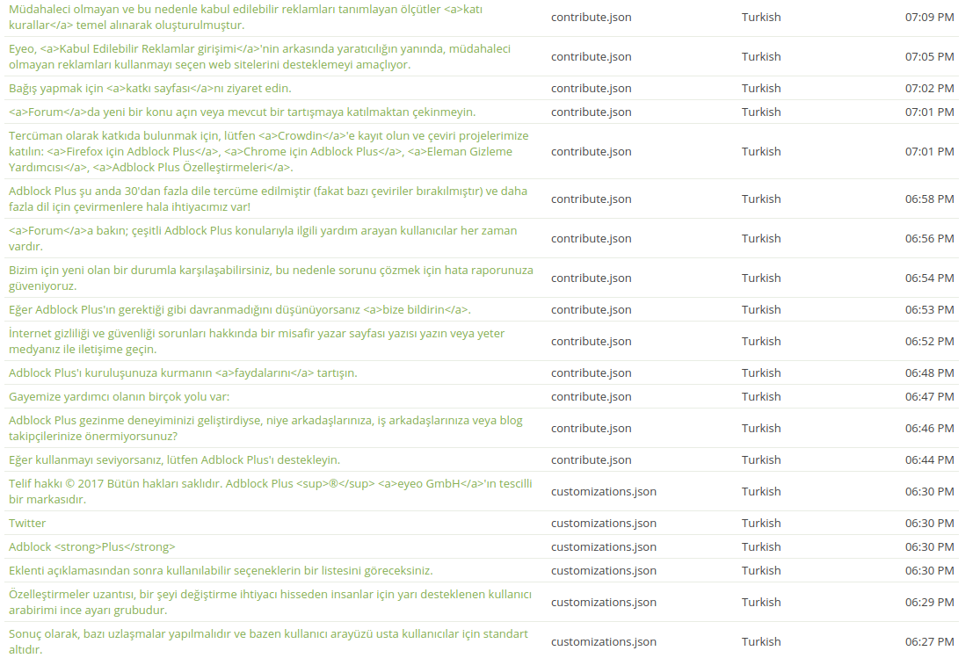This screenshot has width=980, height=658.
Task: Open translation 'Bağış yapmak için' row
Action: pyautogui.click(x=150, y=88)
